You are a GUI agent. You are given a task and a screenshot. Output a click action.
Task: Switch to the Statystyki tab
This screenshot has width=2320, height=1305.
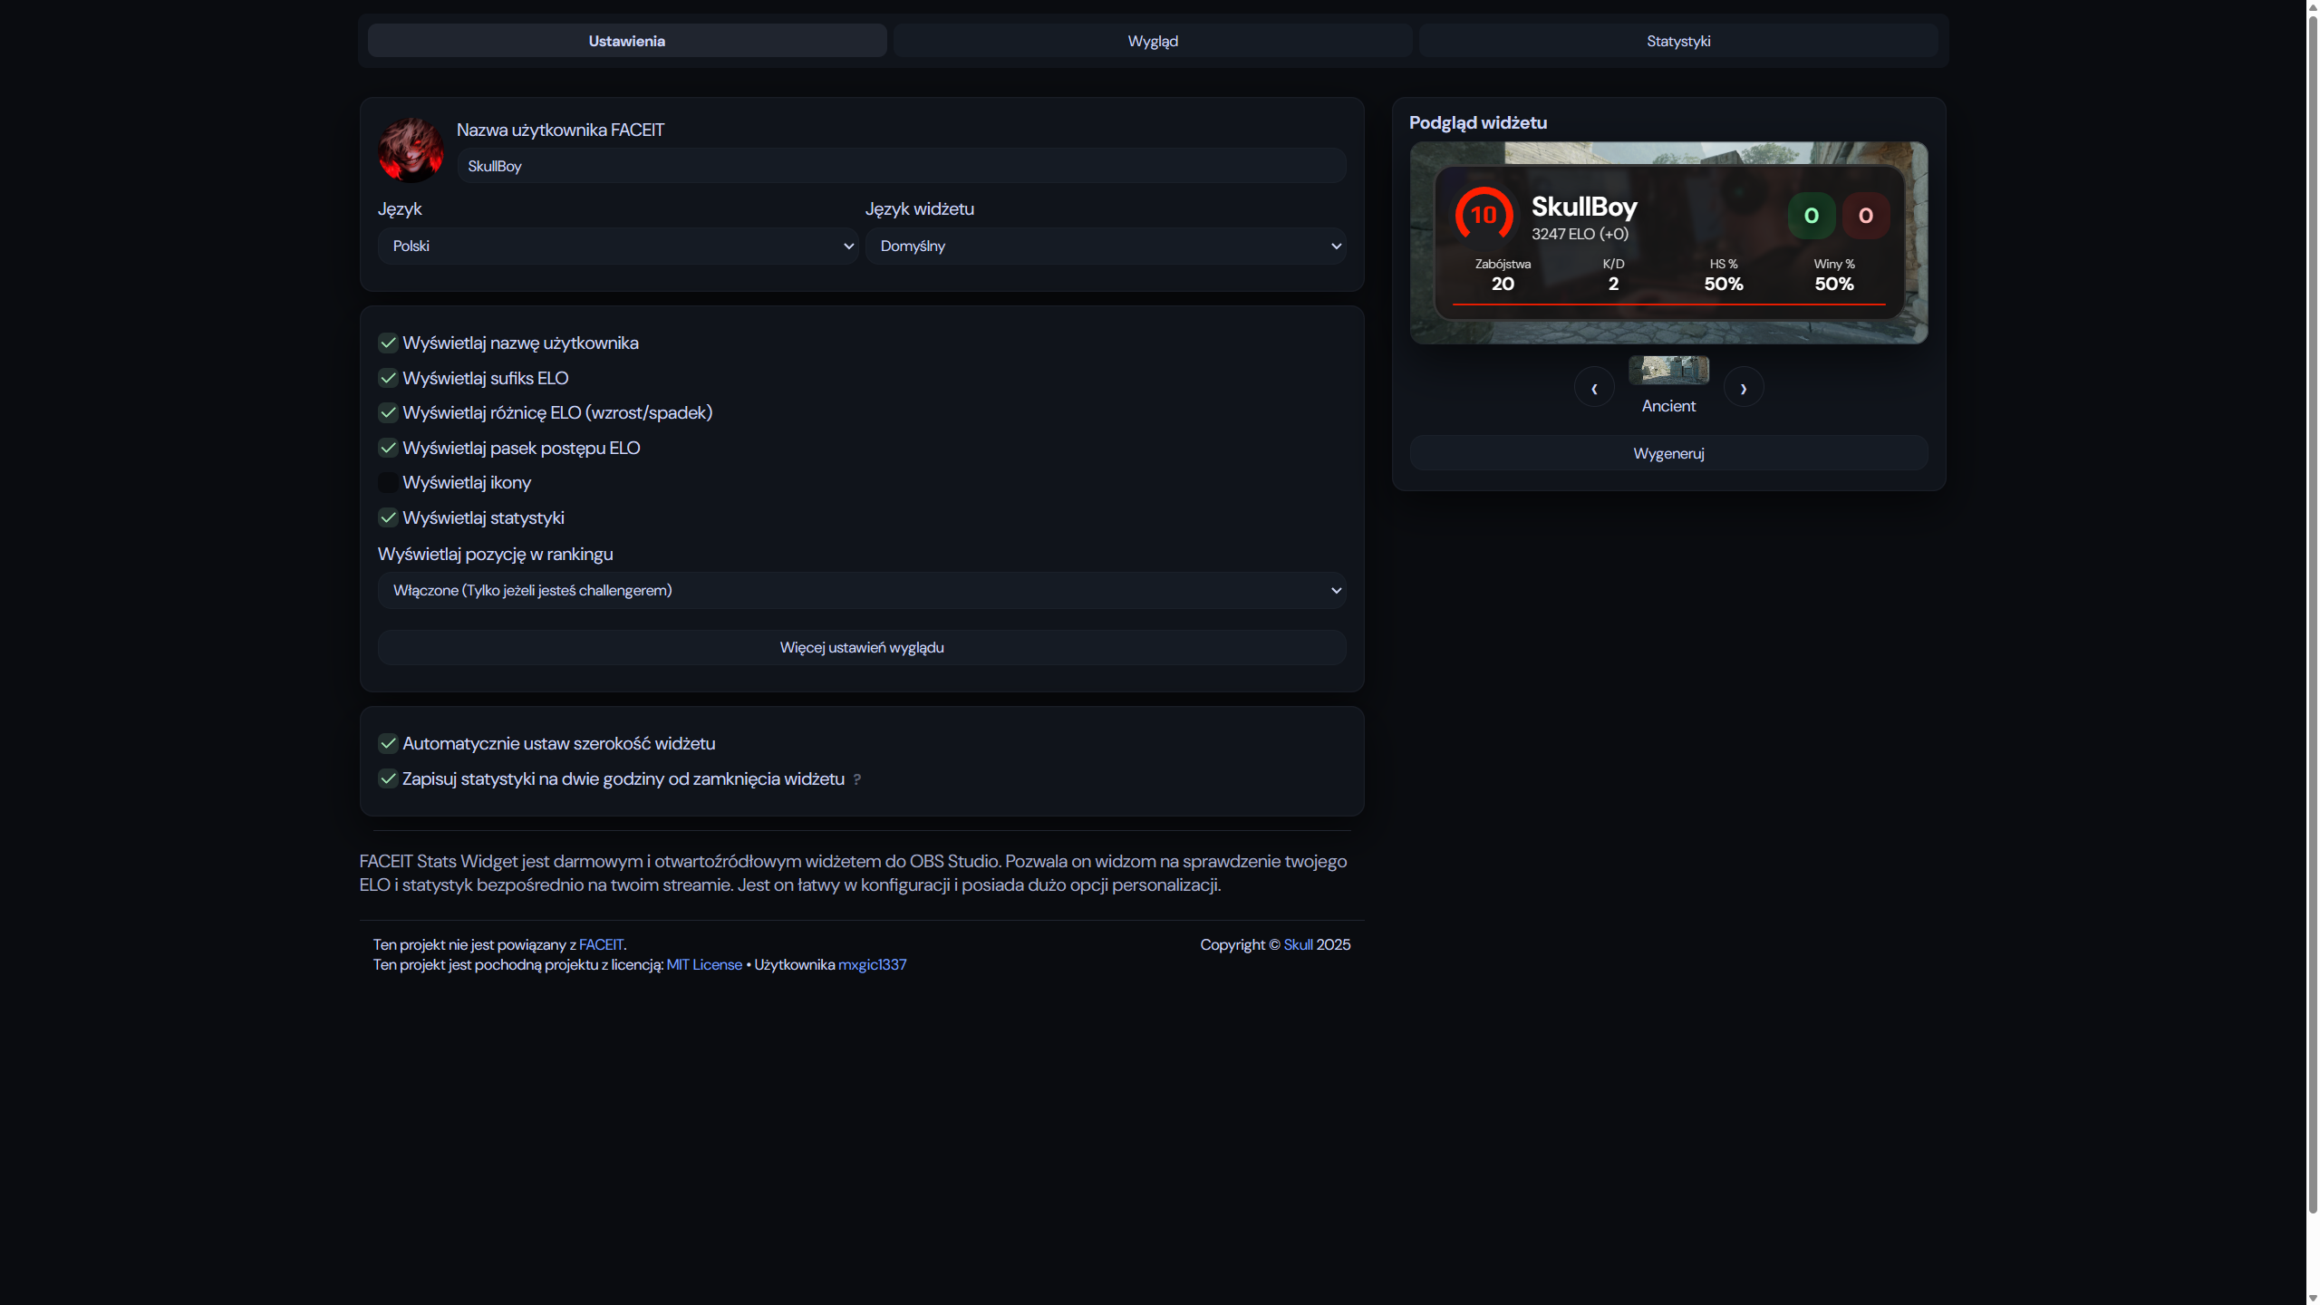pyautogui.click(x=1677, y=40)
